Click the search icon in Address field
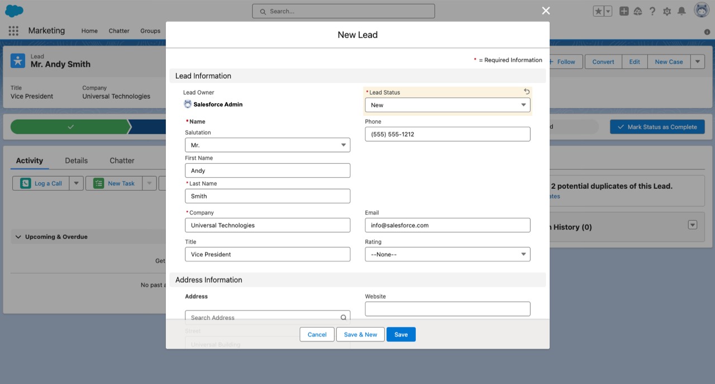715x384 pixels. tap(344, 318)
